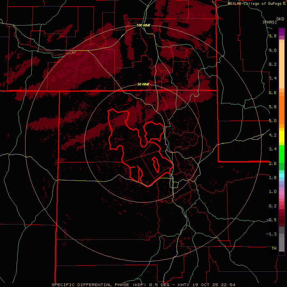The width and height of the screenshot is (287, 287).
Task: Click the bright green segment of the color bar
Action: coord(282,154)
